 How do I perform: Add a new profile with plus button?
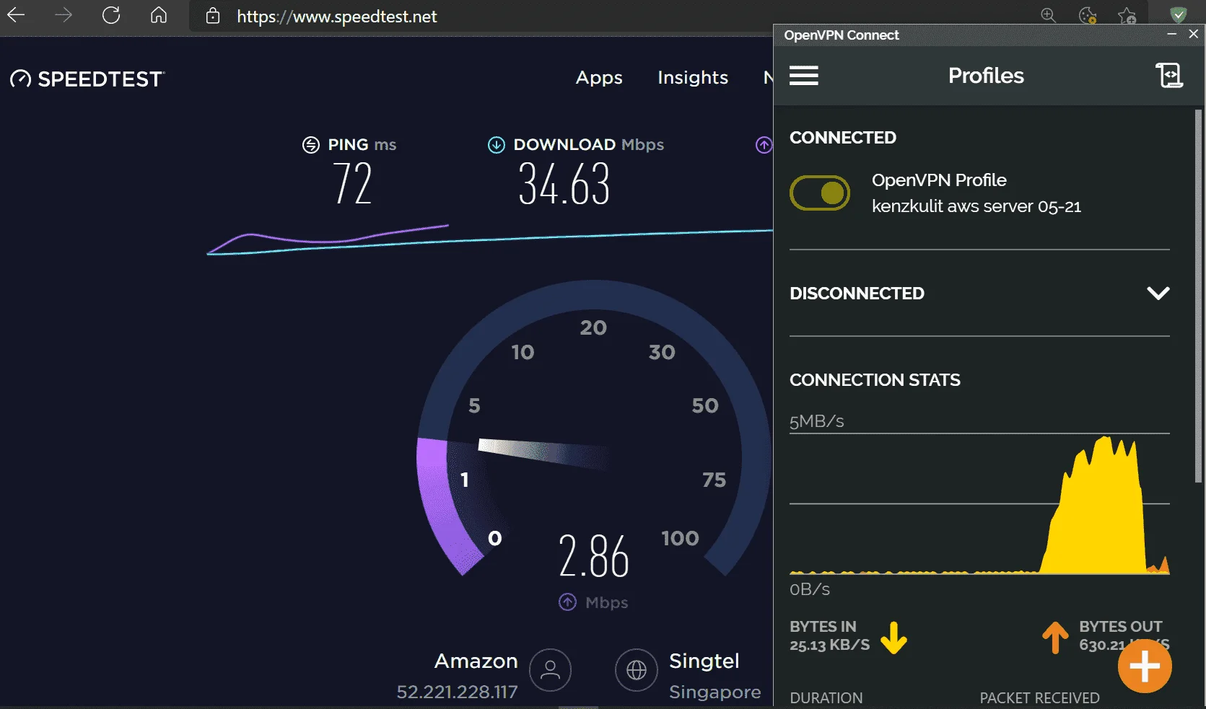1145,666
